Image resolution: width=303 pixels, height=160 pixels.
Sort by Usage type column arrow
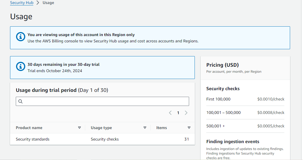(145, 128)
